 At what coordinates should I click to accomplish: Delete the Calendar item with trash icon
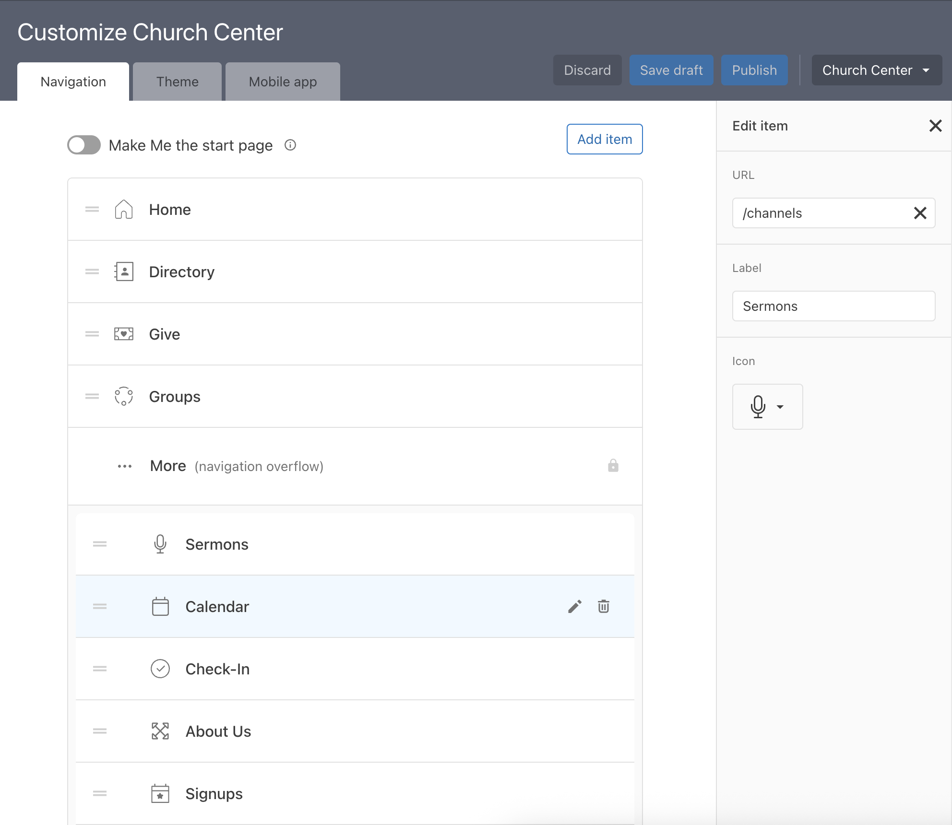(604, 606)
